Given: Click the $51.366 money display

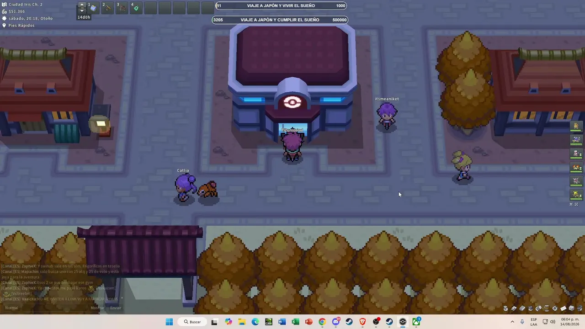Looking at the screenshot, I should coord(16,11).
